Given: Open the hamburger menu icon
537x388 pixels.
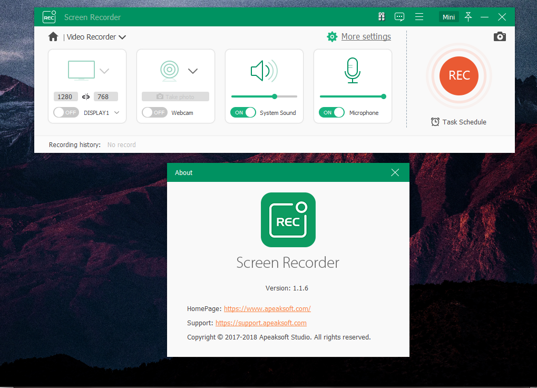Looking at the screenshot, I should 419,17.
